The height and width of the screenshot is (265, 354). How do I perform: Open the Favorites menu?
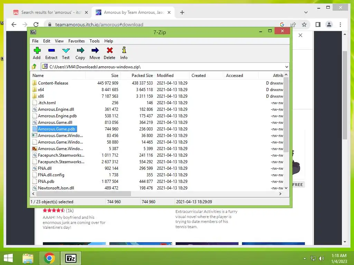tap(76, 41)
